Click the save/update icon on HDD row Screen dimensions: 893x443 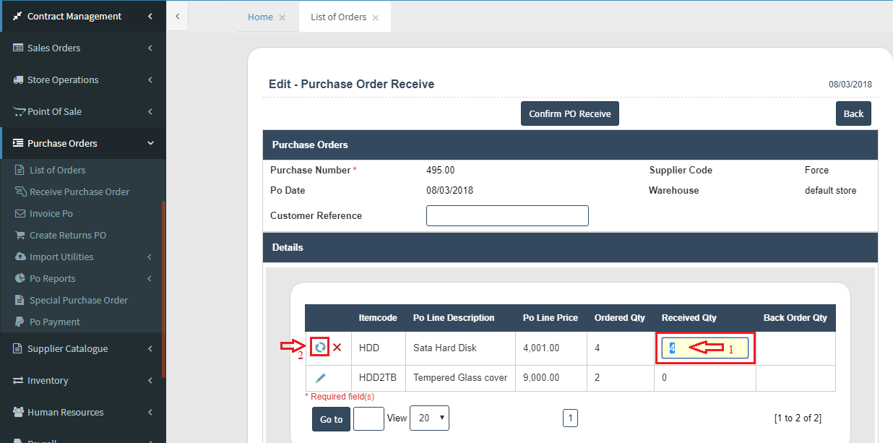pos(320,348)
